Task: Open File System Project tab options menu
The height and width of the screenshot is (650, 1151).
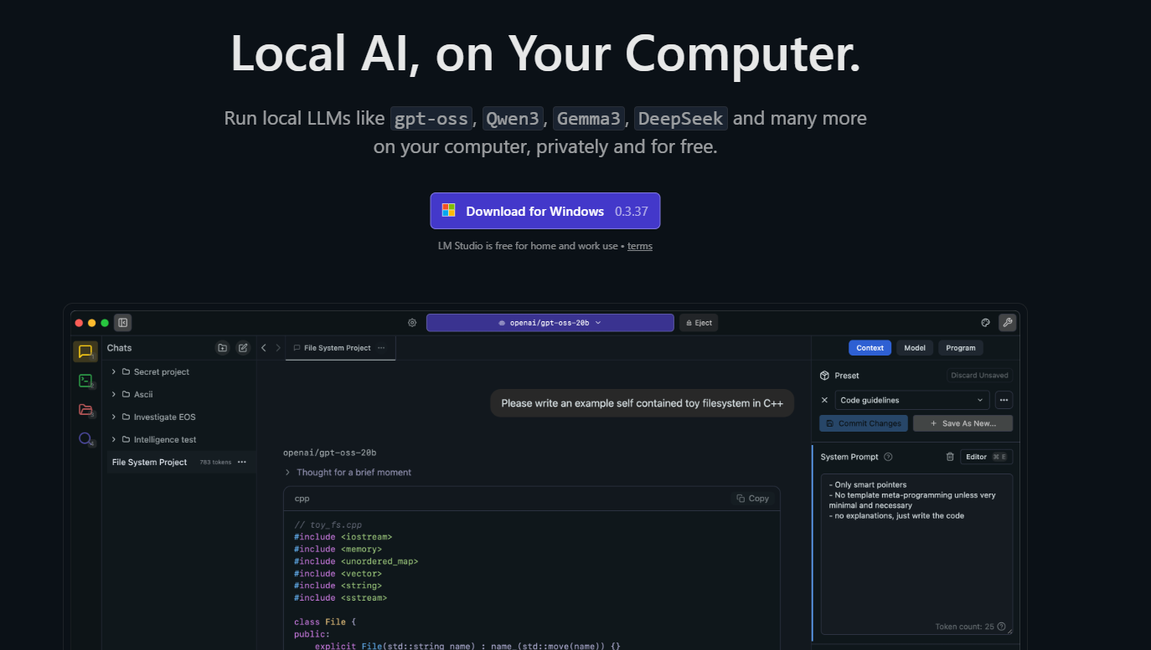Action: click(x=381, y=348)
